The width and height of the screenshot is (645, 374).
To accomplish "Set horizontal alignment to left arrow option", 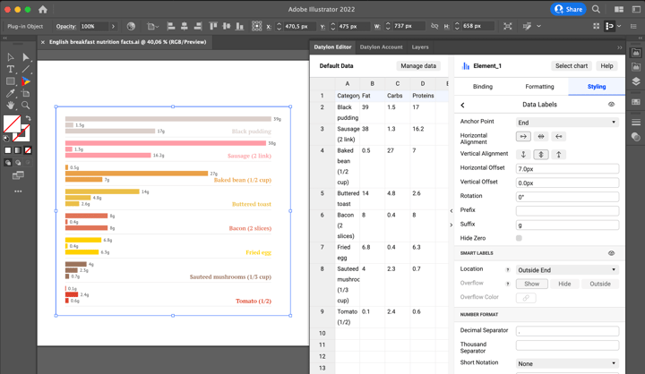I will pyautogui.click(x=523, y=137).
